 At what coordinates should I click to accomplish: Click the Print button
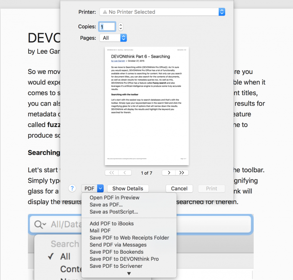tap(211, 188)
